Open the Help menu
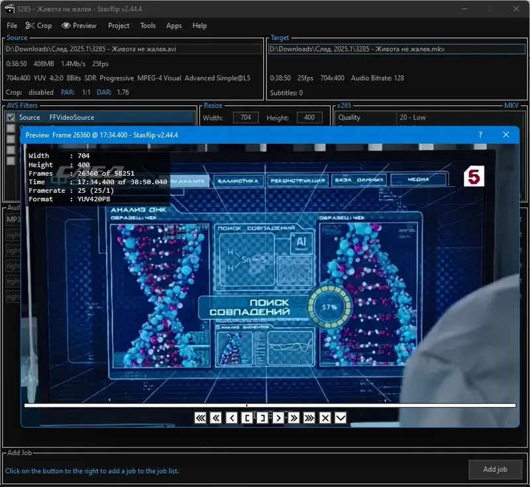 click(199, 26)
